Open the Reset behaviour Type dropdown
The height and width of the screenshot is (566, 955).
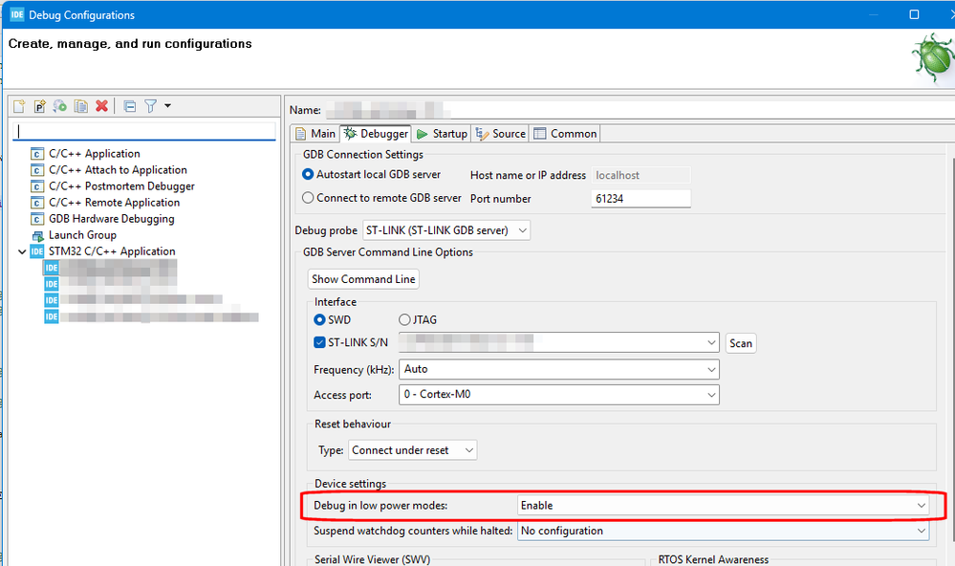[x=413, y=450]
